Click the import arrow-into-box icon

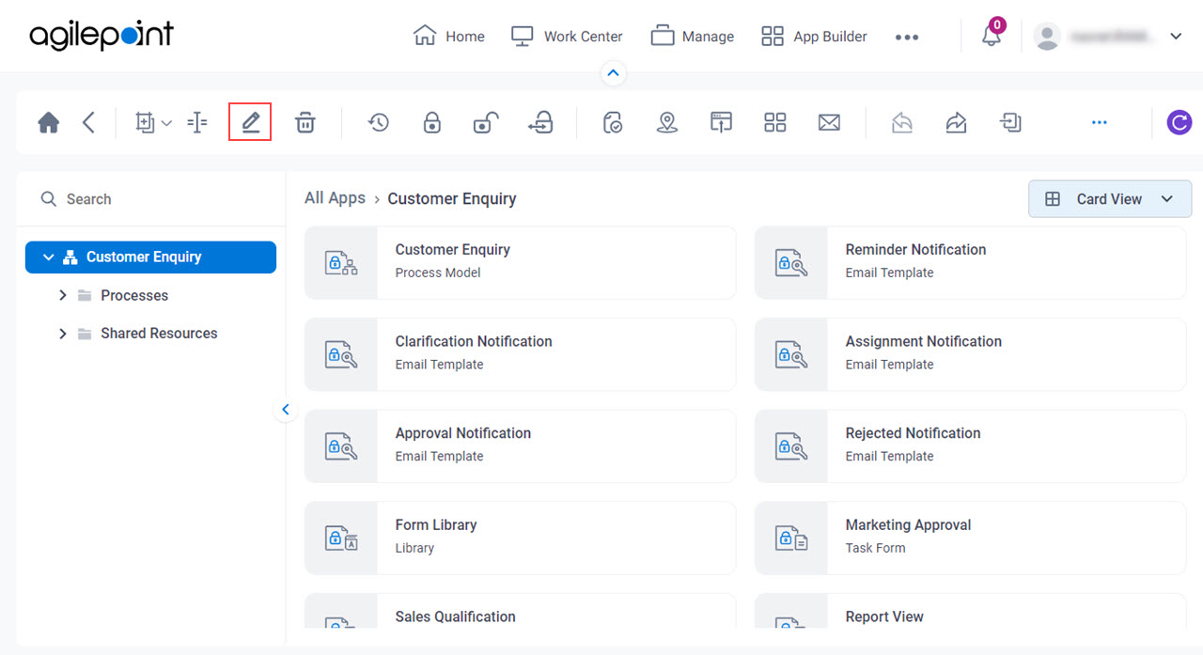[1010, 122]
